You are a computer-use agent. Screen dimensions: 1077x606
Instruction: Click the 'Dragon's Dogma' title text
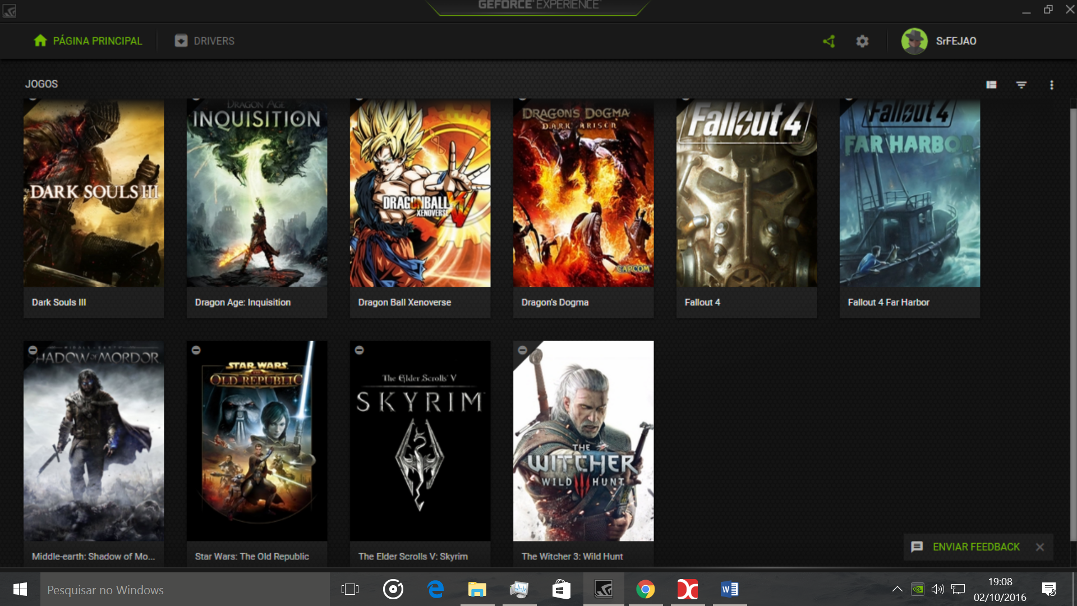point(555,302)
